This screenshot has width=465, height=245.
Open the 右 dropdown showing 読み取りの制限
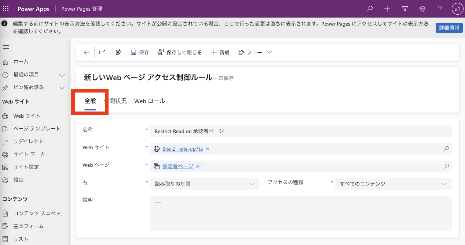(x=204, y=184)
